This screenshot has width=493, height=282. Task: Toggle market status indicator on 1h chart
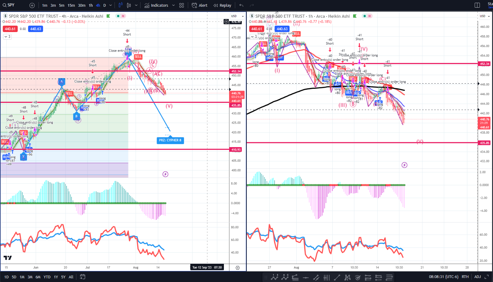[364, 16]
